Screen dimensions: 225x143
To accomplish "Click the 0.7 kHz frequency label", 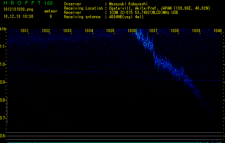I will click(3, 118).
